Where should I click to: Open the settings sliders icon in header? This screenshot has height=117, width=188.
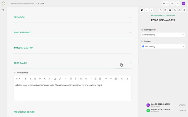tap(177, 4)
